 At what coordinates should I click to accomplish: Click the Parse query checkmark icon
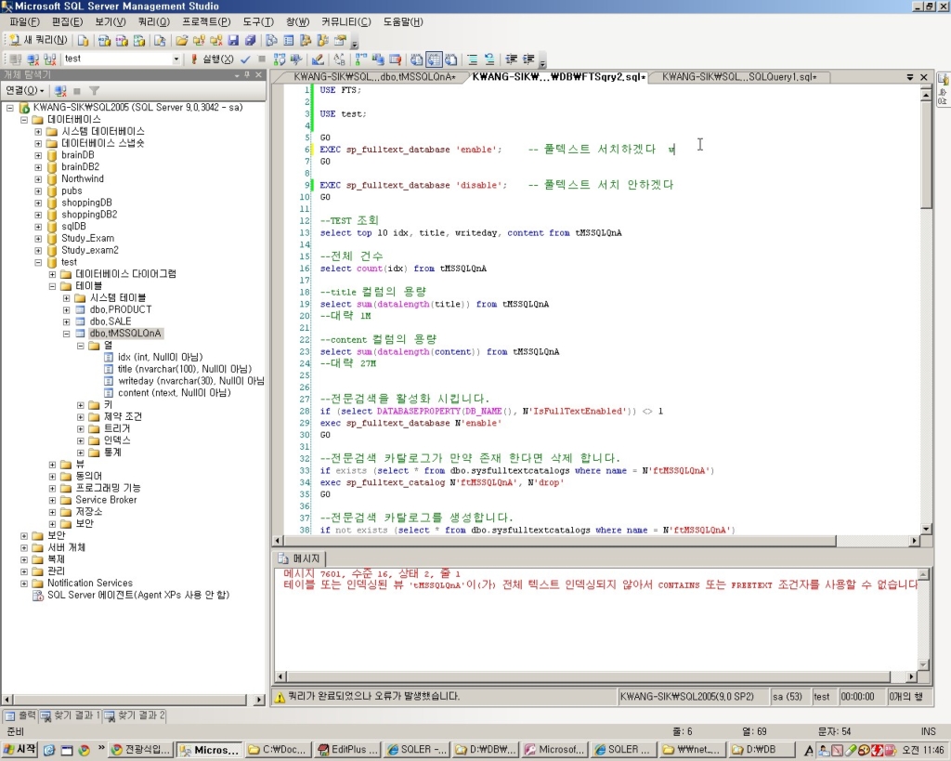(245, 59)
